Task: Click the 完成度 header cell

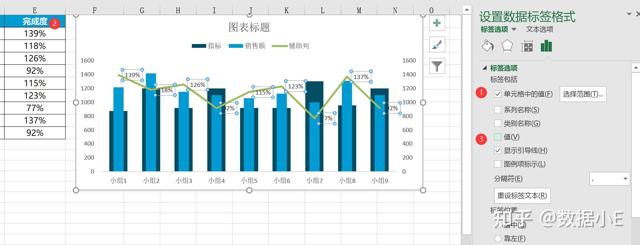Action: [35, 21]
